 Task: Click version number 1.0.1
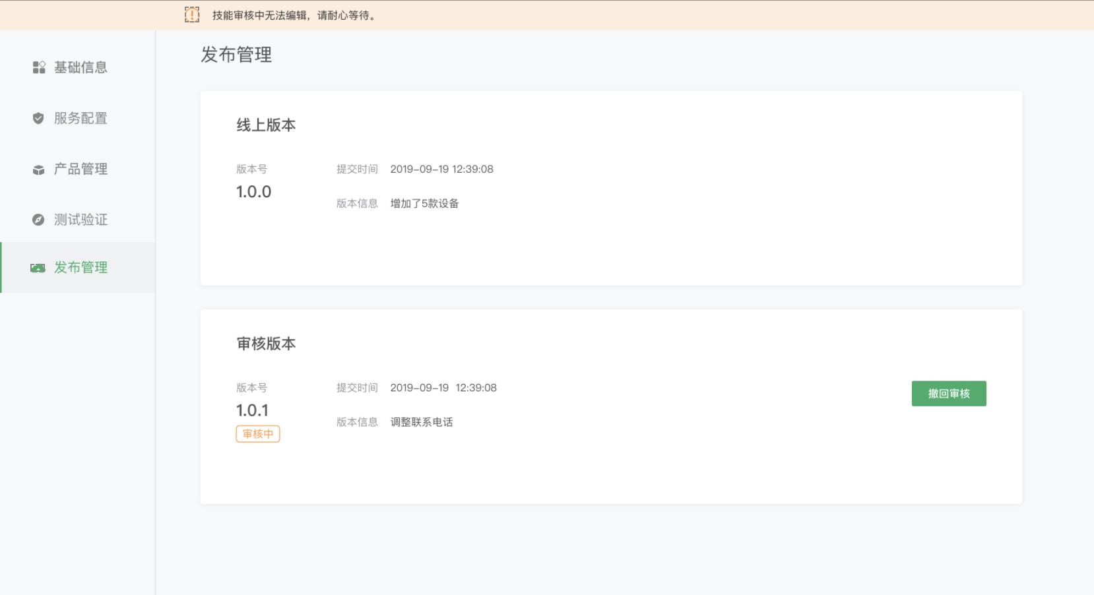pos(252,410)
